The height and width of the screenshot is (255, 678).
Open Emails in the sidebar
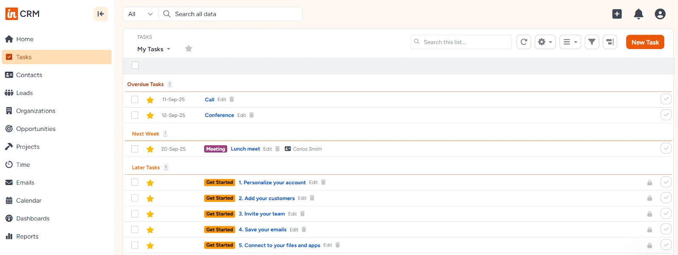point(57,182)
